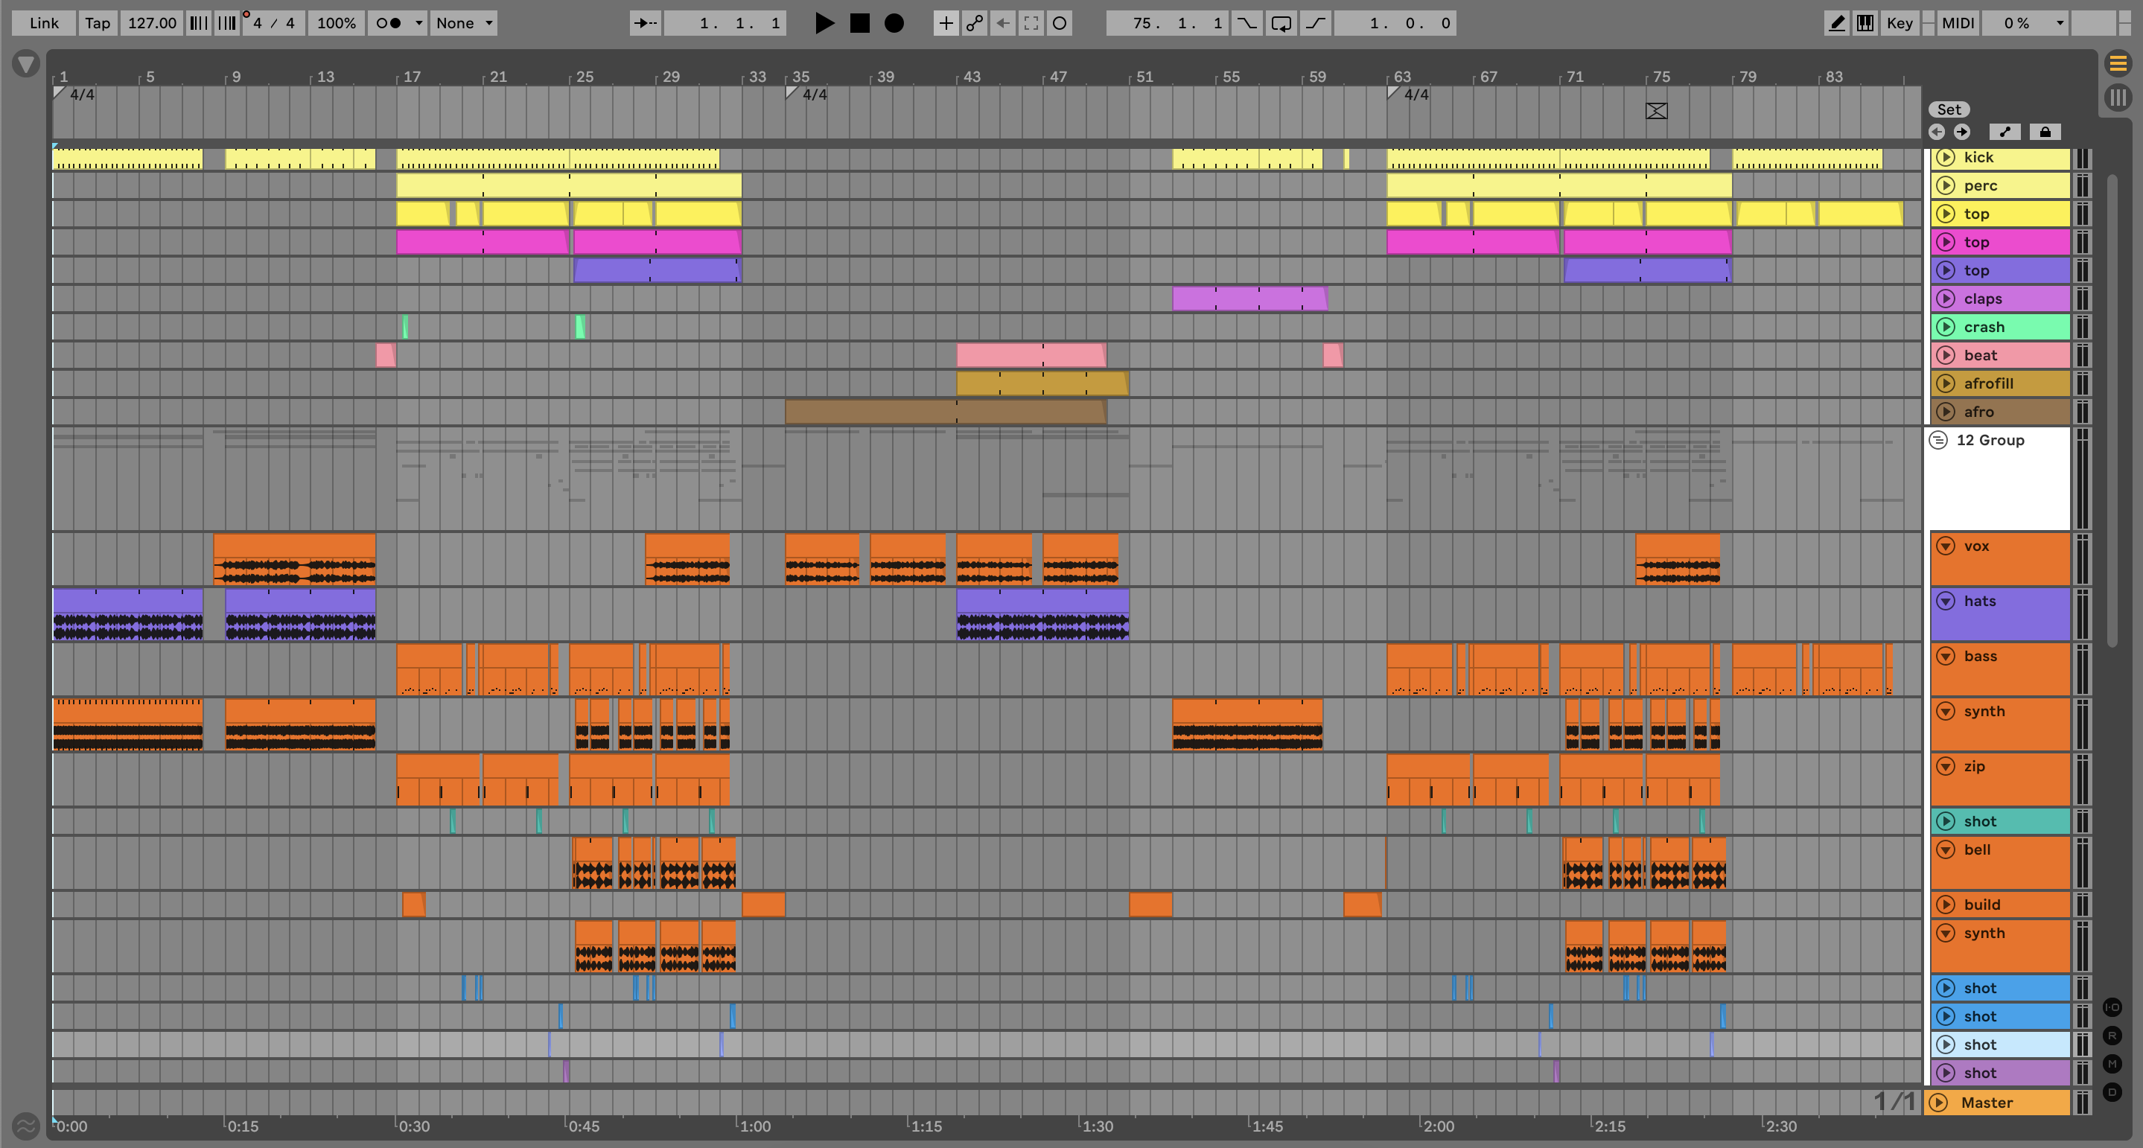Toggle MIDI Arrangement Overdub plus icon
2143x1148 pixels.
946,23
